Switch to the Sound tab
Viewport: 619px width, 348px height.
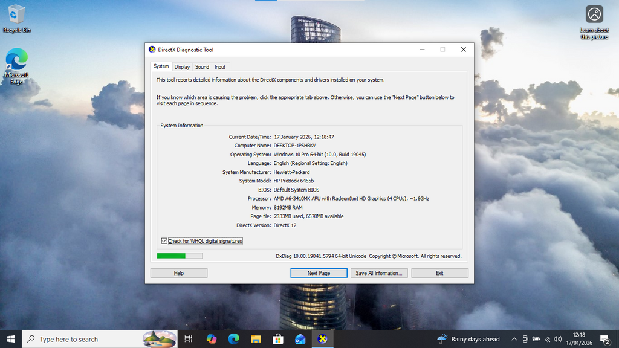coord(202,67)
